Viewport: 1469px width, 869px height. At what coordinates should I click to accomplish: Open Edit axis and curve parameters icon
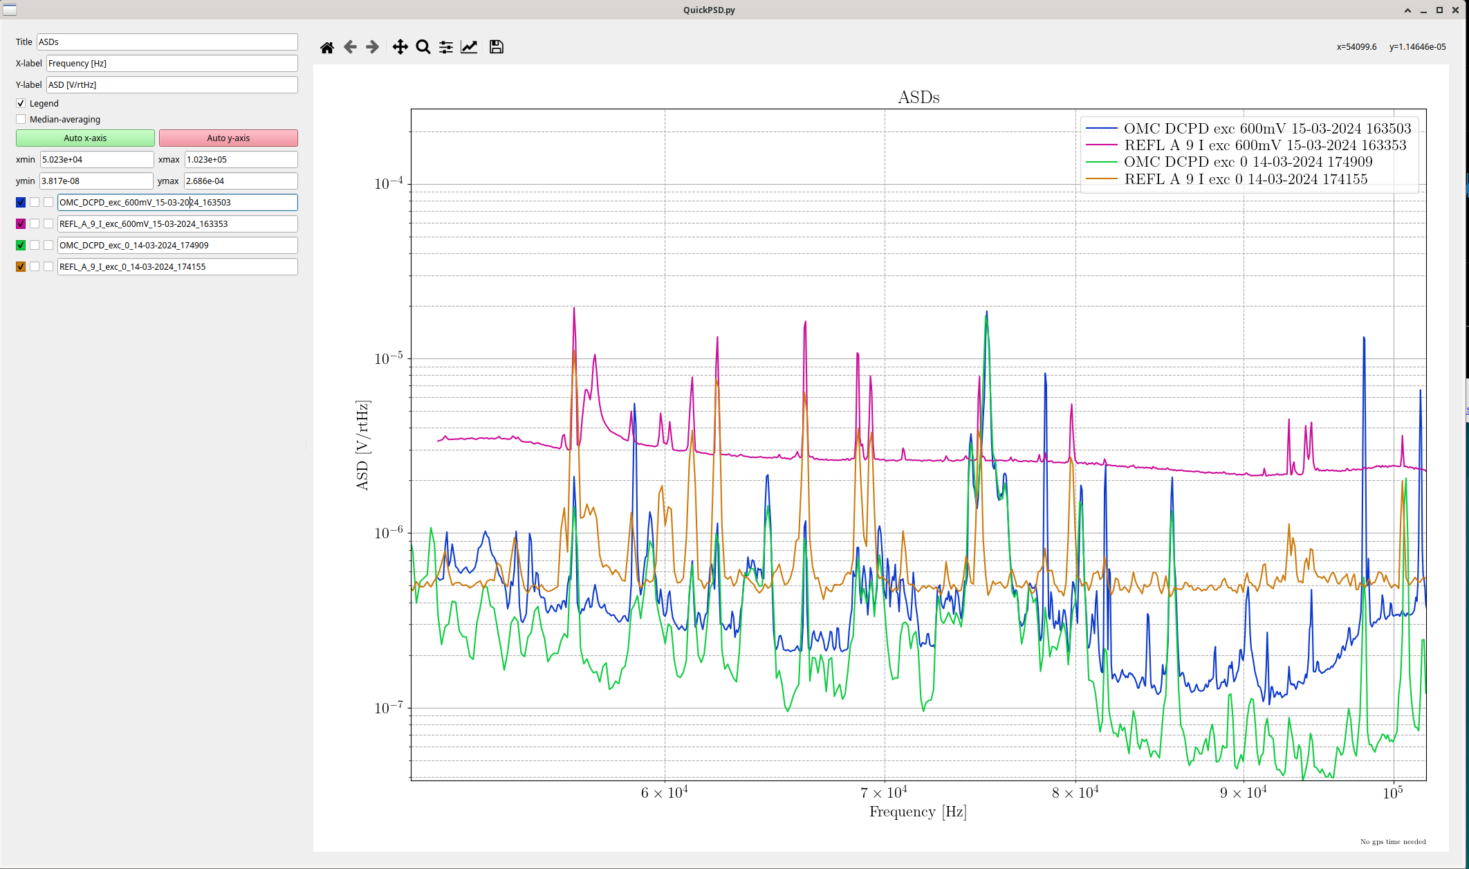tap(469, 47)
